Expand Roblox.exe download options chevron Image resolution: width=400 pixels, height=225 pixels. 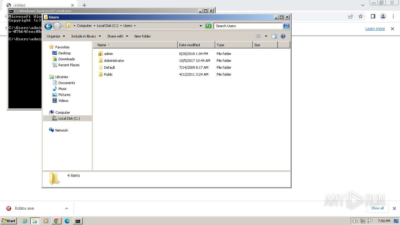66,208
